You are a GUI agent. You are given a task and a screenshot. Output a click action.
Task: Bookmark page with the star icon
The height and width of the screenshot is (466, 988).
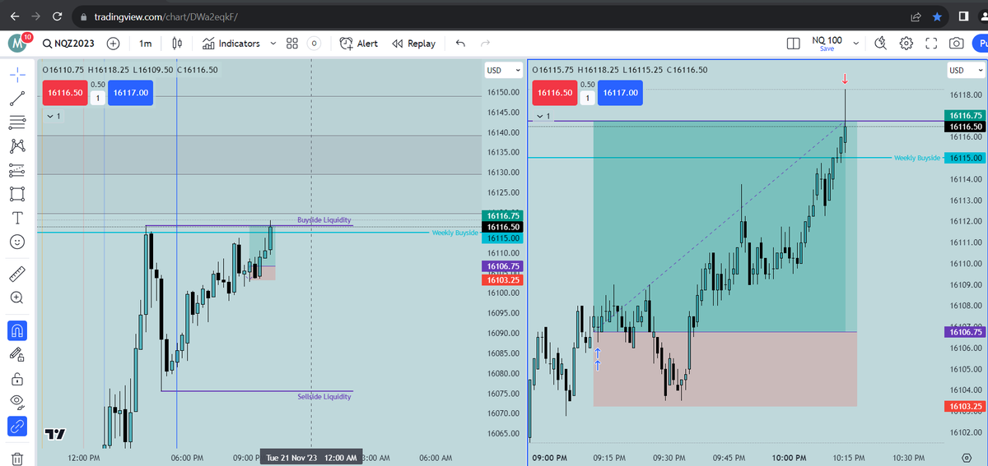[x=938, y=16]
